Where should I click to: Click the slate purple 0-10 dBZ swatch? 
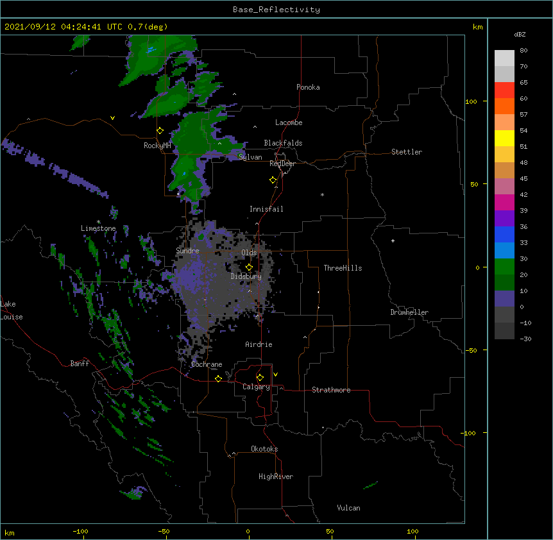pos(504,299)
